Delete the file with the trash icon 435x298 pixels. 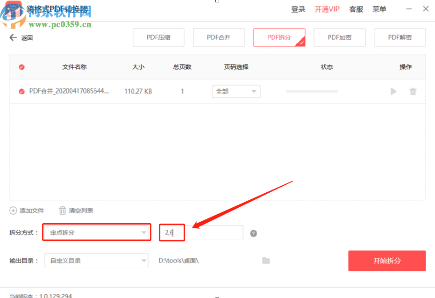tap(413, 91)
